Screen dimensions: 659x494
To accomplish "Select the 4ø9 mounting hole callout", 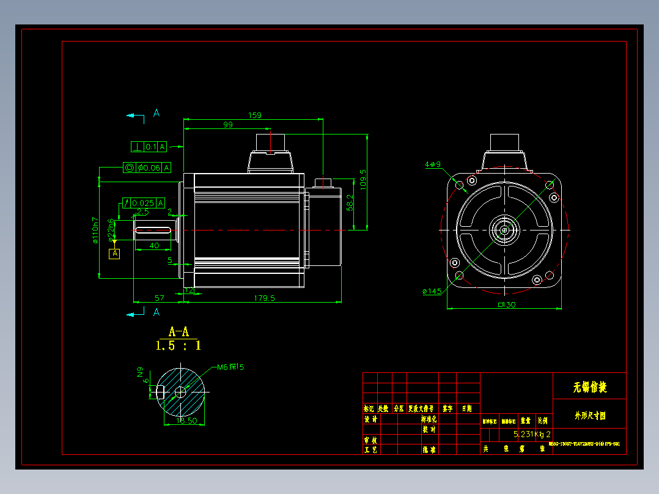I will tap(432, 164).
